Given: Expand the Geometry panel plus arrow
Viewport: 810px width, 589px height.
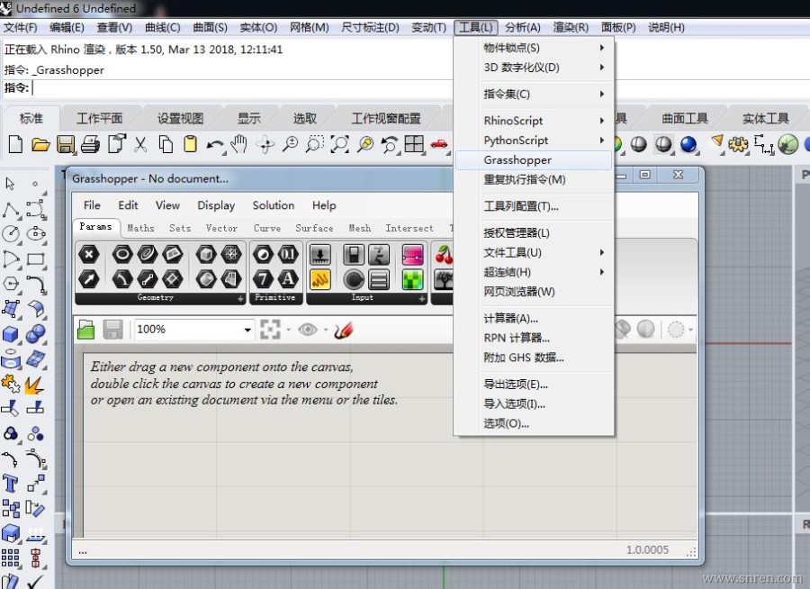Looking at the screenshot, I should (x=240, y=298).
